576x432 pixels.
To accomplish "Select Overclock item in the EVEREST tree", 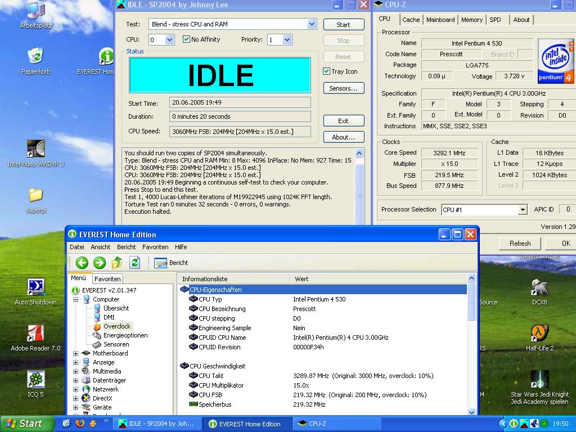I will 117,326.
